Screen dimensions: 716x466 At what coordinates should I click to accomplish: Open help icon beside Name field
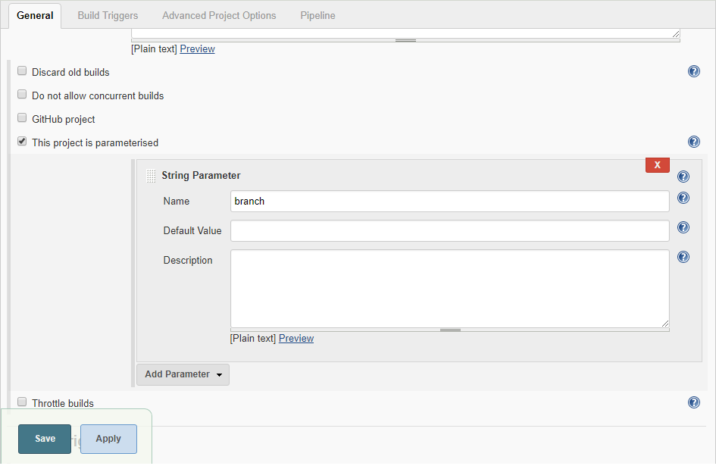tap(683, 198)
